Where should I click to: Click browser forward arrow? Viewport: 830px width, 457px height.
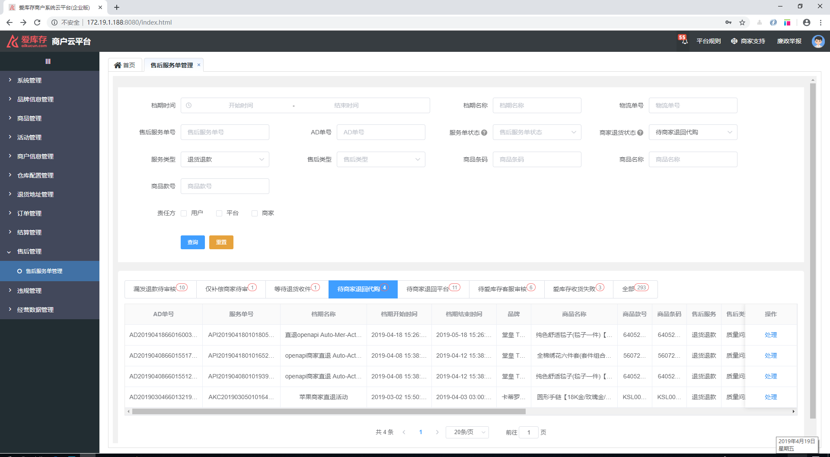(x=23, y=22)
